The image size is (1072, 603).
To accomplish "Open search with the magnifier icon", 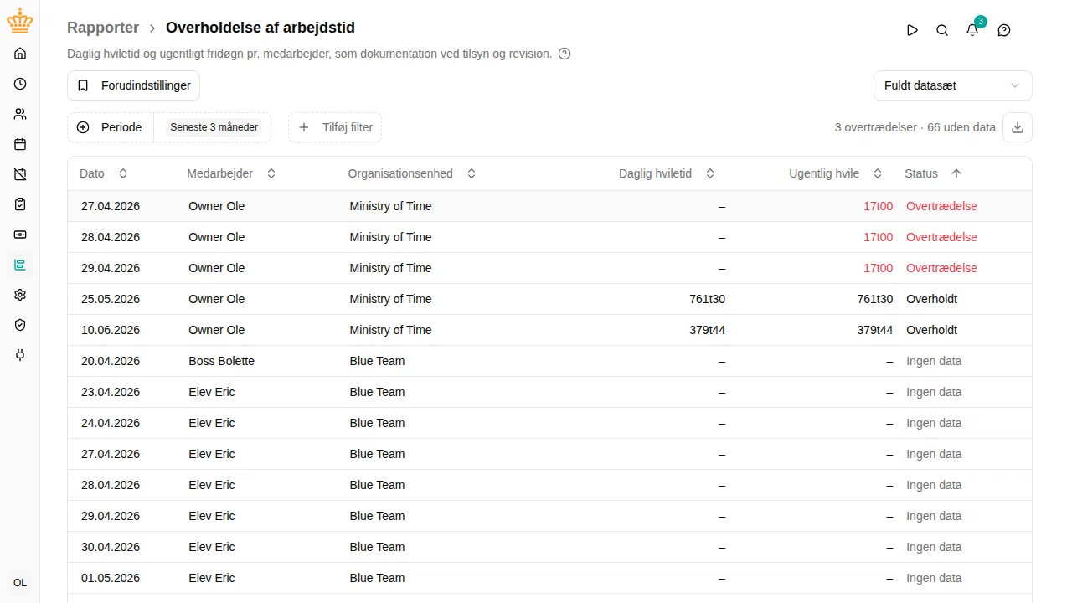I will [942, 30].
